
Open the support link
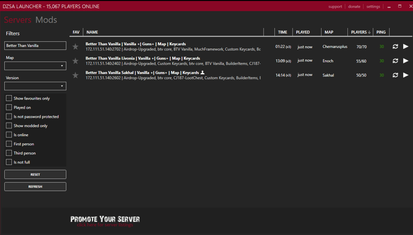(x=335, y=6)
